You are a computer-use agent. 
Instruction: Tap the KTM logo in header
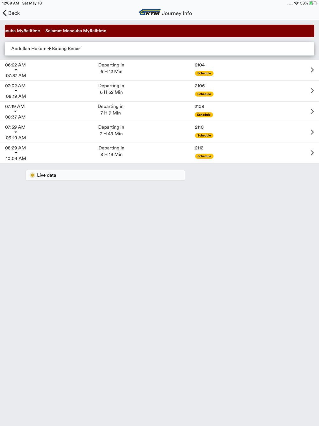click(150, 12)
